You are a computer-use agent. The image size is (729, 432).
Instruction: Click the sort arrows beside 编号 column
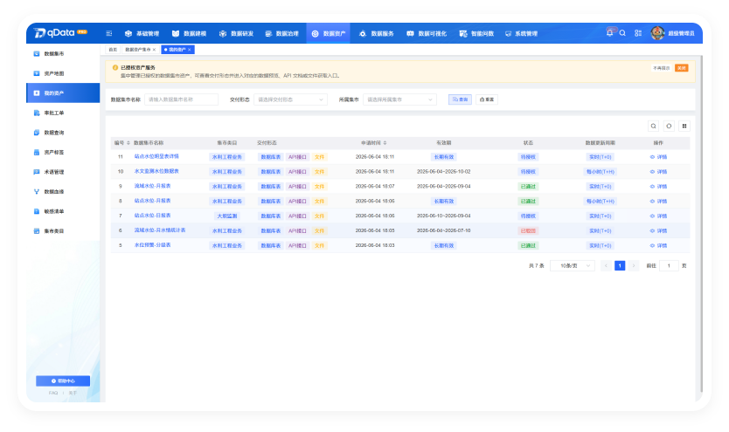coord(128,143)
